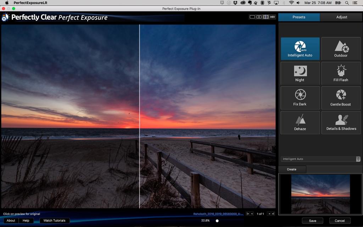Apply the Gentle Boost preset

tap(341, 98)
